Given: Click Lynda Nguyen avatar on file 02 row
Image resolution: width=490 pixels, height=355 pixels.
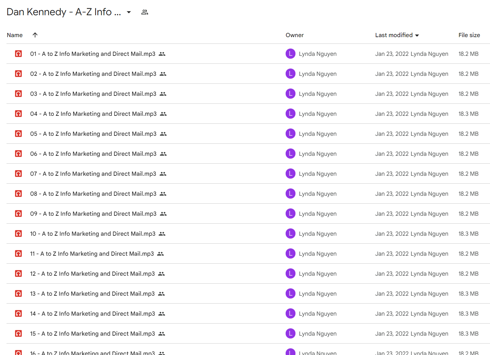Looking at the screenshot, I should pos(290,74).
